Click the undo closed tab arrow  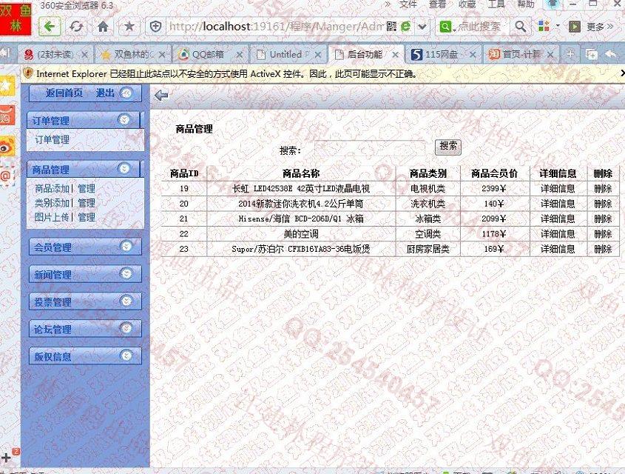click(612, 54)
